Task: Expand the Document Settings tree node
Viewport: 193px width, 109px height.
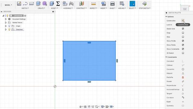Action: [x=6, y=19]
